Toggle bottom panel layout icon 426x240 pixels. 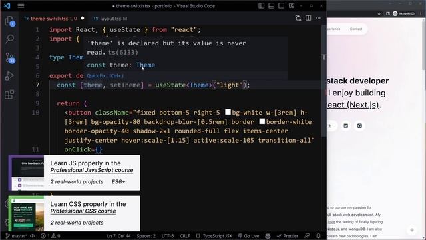(x=271, y=6)
